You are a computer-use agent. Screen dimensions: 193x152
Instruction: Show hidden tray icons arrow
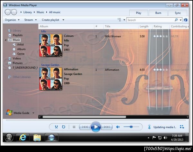click(x=149, y=138)
